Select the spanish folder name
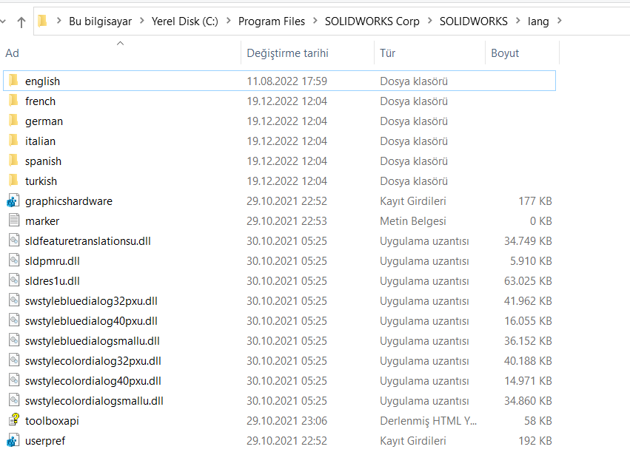630x475 pixels. point(44,161)
